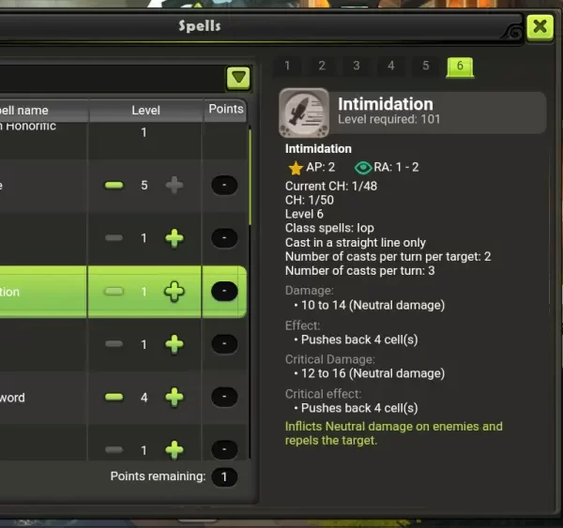This screenshot has height=528, width=563.
Task: Raise the level 4 spell using plus
Action: click(175, 397)
